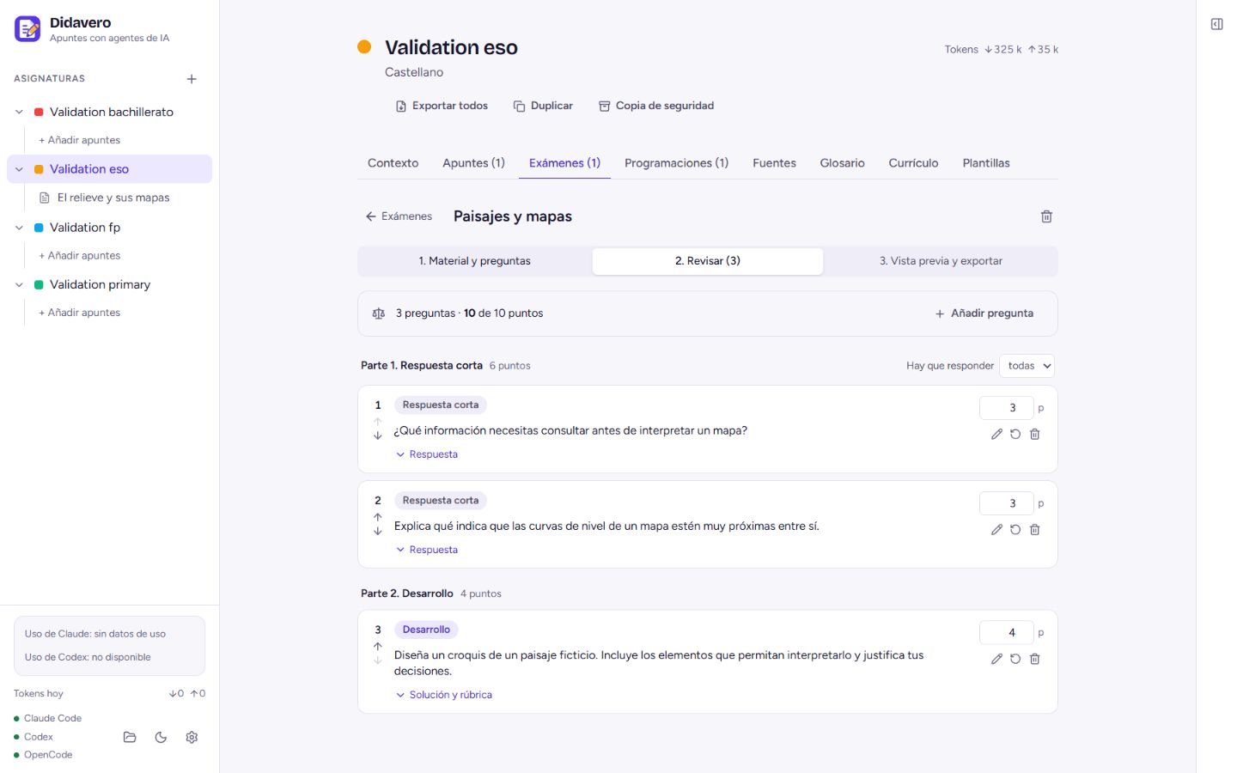
Task: Collapse Validation fp subject
Action: click(x=19, y=228)
